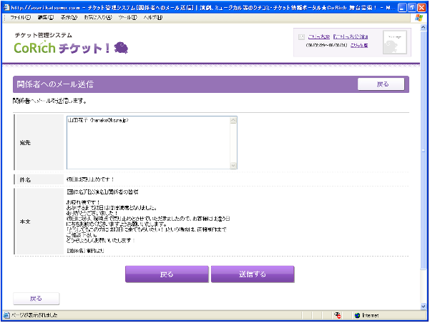The width and height of the screenshot is (430, 323).
Task: Open the ツール(T) menu
Action: [128, 16]
